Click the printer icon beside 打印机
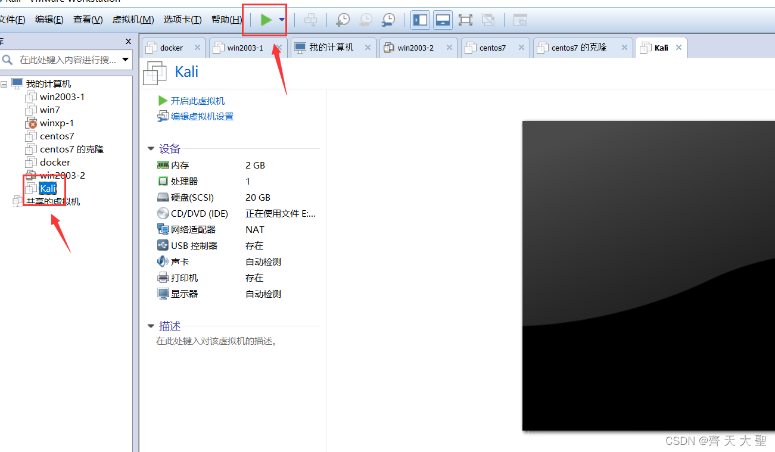This screenshot has width=775, height=452. 163,278
